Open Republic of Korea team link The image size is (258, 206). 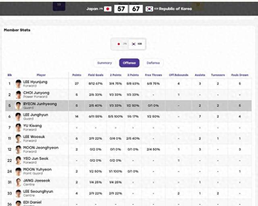click(x=175, y=9)
